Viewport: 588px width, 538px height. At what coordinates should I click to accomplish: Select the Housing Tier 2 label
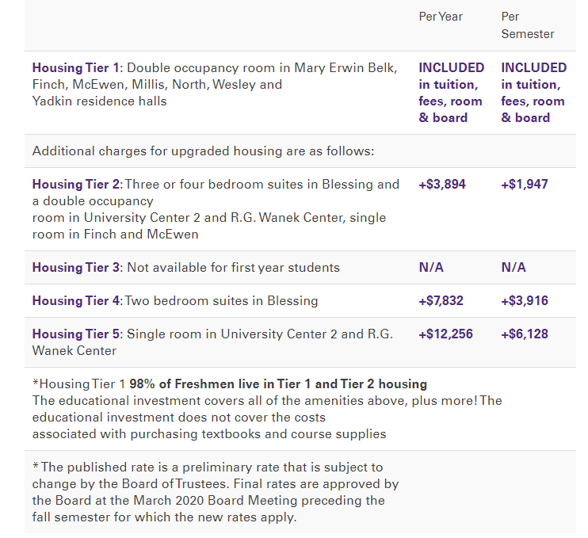[75, 185]
